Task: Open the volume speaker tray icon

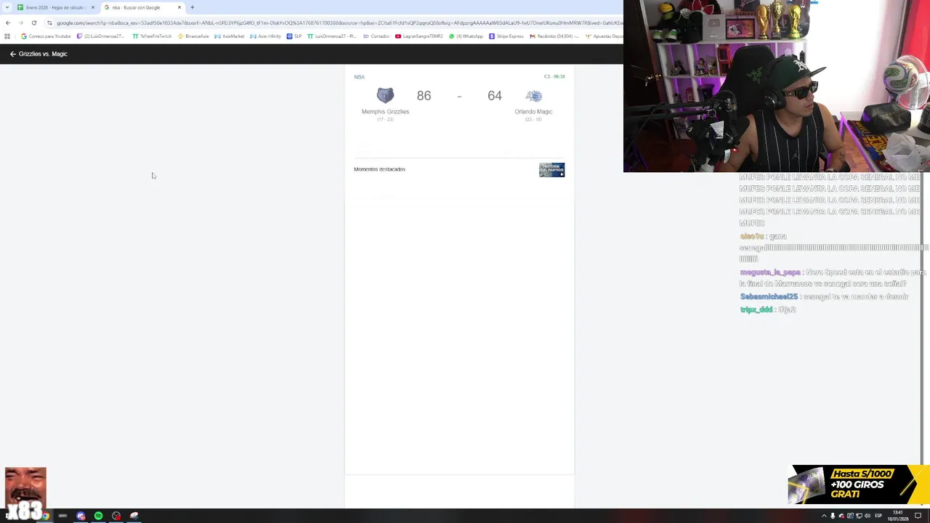Action: point(868,516)
